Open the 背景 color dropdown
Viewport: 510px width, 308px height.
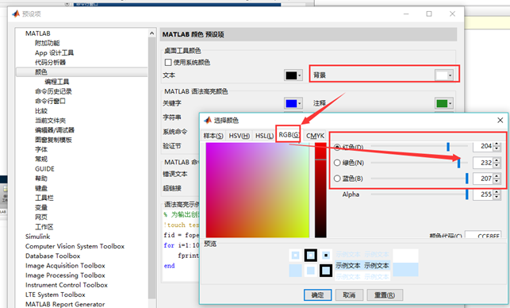pyautogui.click(x=444, y=75)
